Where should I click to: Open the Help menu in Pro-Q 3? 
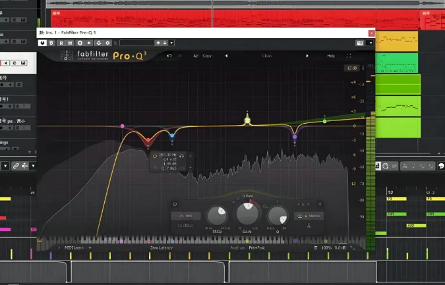(x=331, y=56)
